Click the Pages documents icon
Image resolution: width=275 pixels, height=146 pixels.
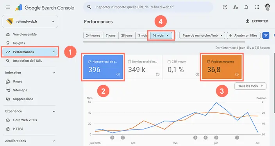8,82
